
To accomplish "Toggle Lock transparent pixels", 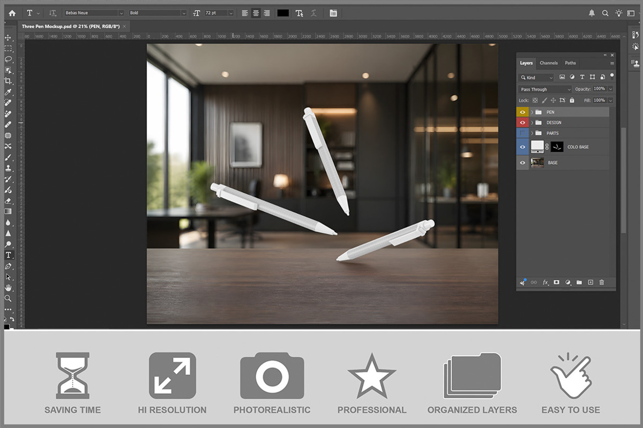I will (535, 101).
